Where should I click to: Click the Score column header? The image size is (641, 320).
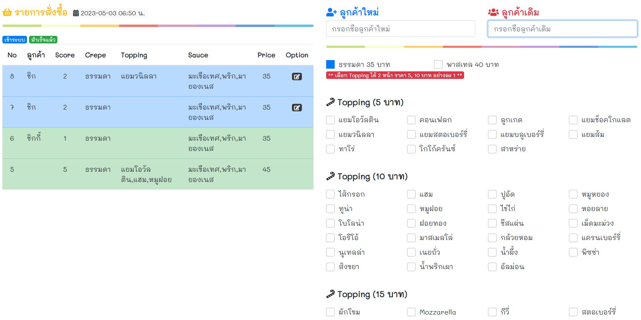point(65,55)
